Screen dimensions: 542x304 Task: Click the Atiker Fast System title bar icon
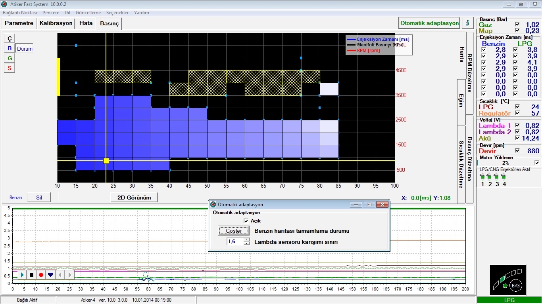click(x=4, y=4)
